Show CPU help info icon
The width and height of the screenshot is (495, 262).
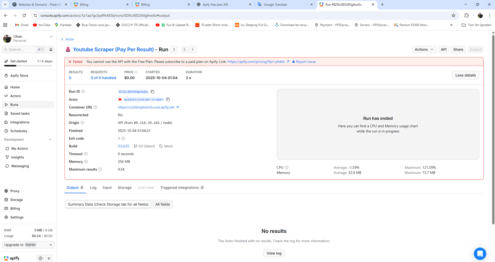[287, 167]
